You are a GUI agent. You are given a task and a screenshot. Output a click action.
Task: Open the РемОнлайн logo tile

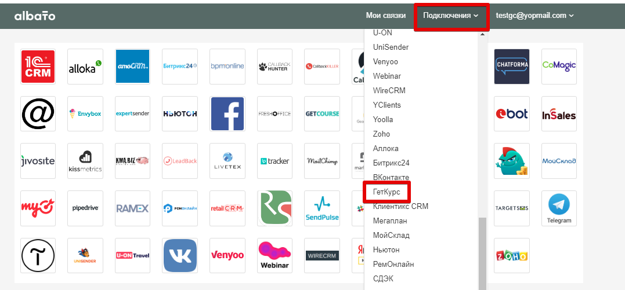click(x=180, y=208)
